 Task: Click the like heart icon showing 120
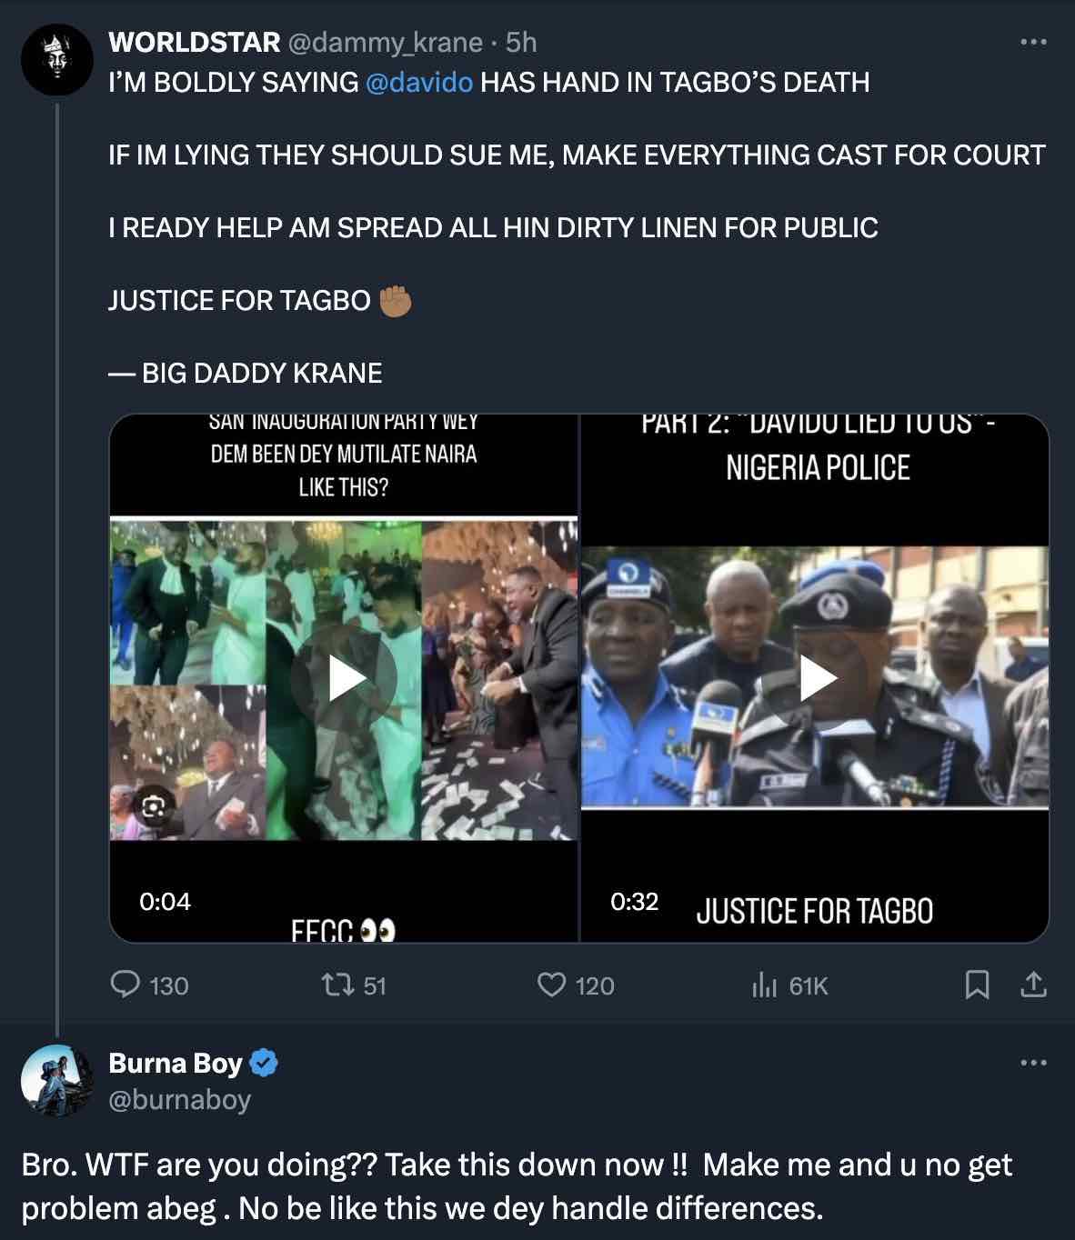553,985
